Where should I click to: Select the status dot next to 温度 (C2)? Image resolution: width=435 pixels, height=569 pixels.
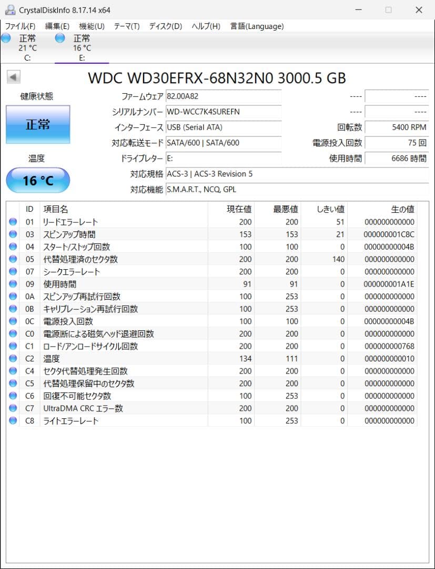(x=13, y=358)
